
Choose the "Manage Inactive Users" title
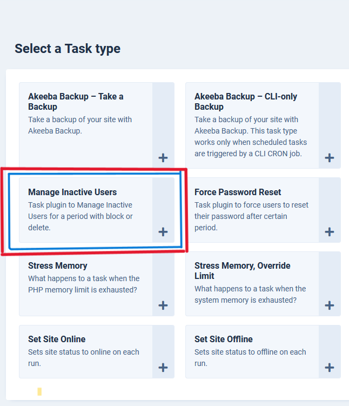[x=72, y=192]
